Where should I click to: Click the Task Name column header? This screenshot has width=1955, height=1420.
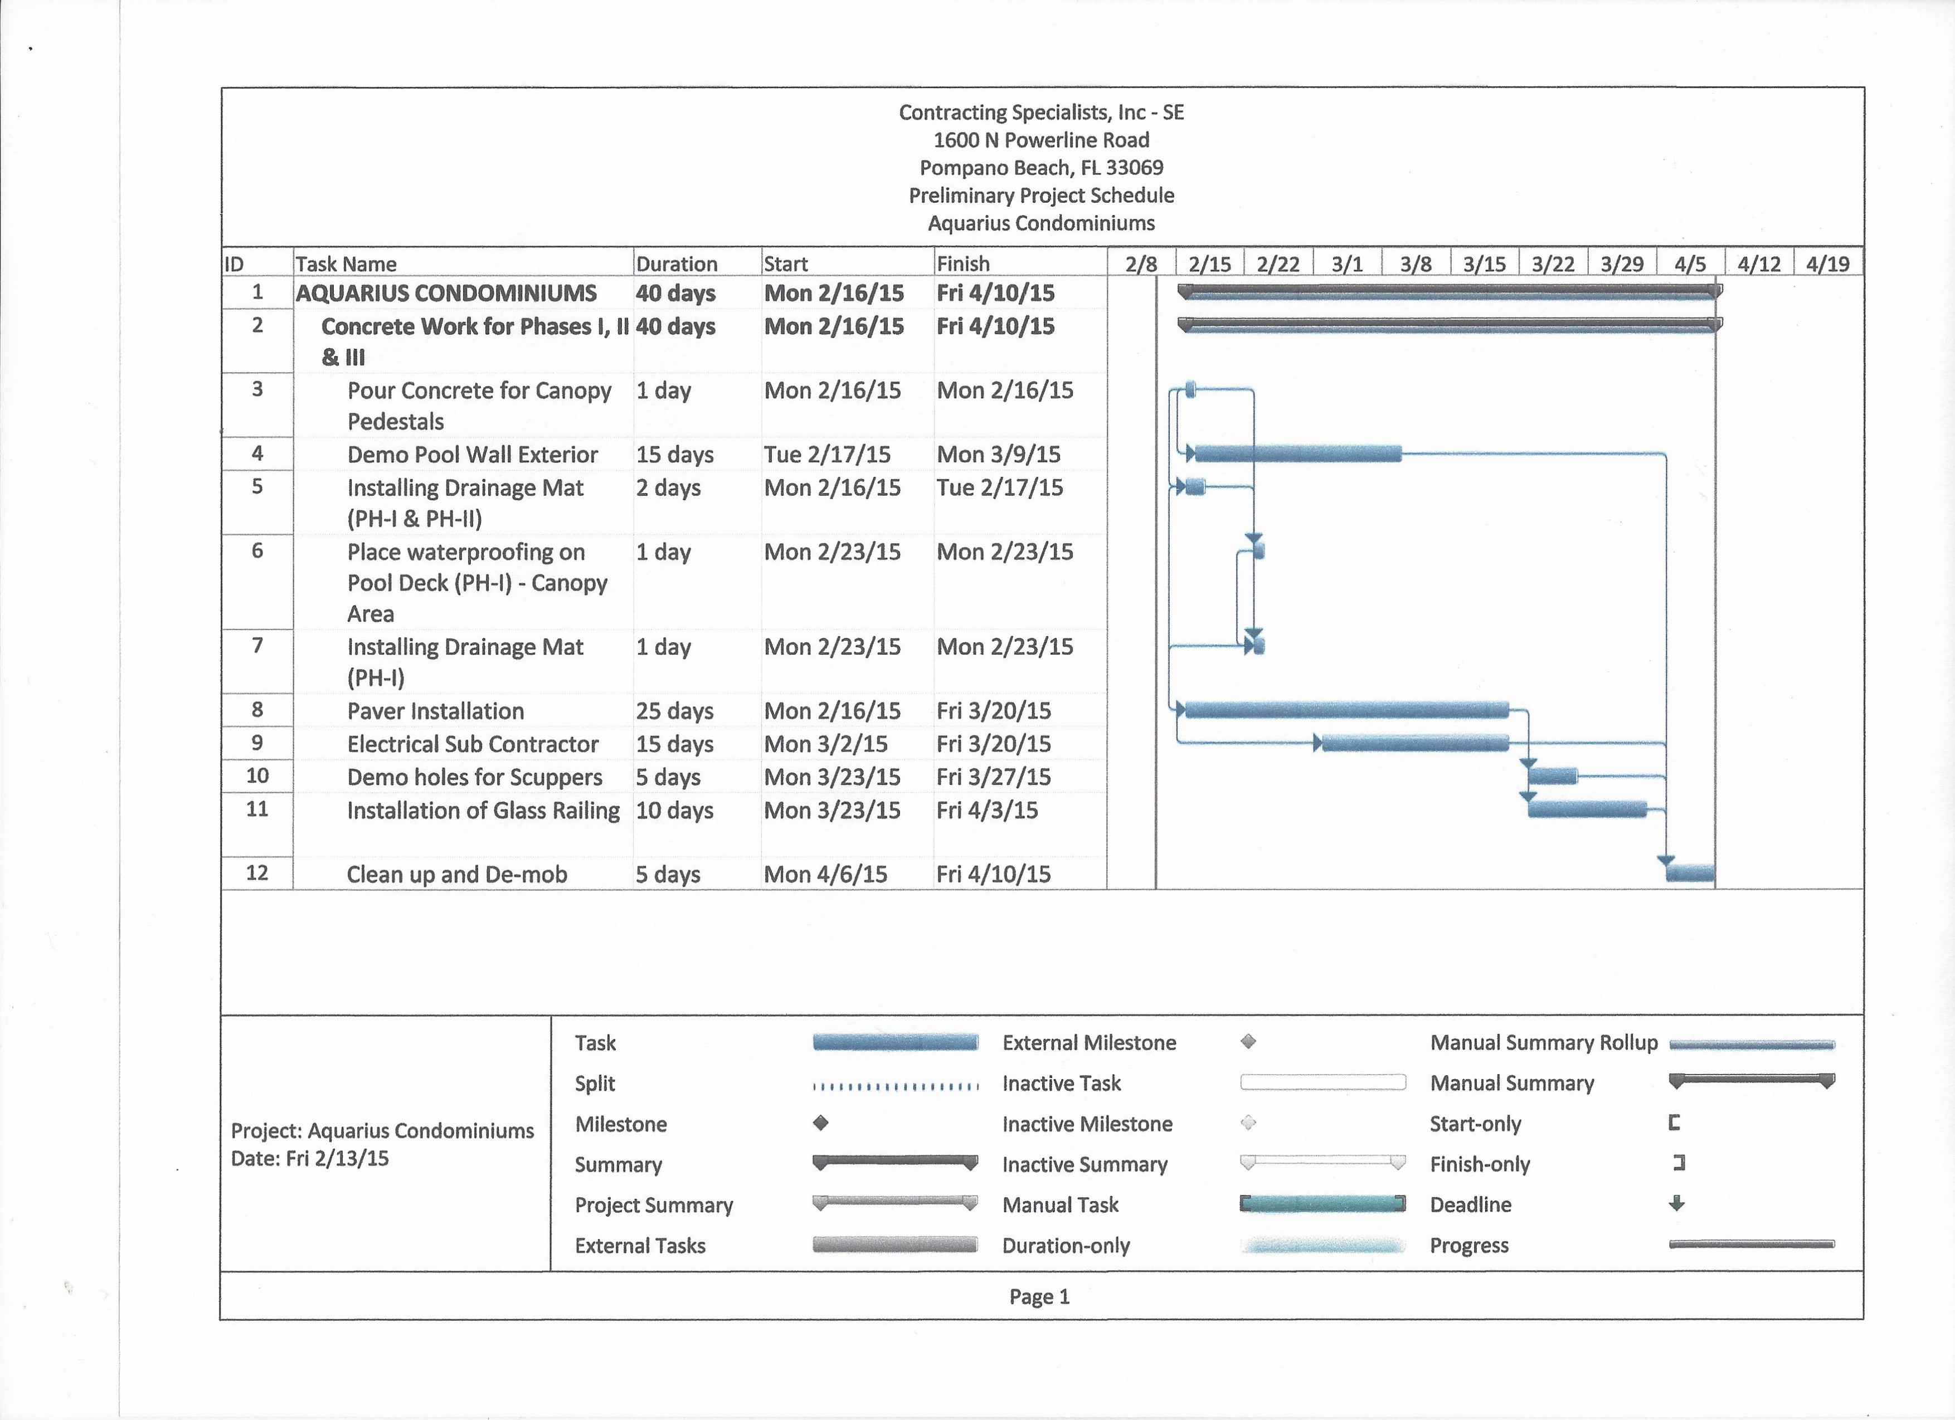tap(346, 263)
